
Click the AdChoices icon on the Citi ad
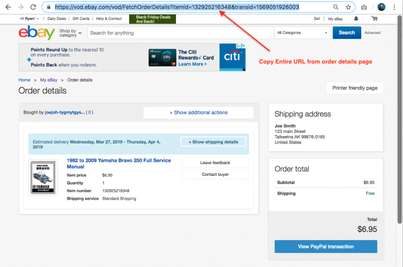(240, 46)
